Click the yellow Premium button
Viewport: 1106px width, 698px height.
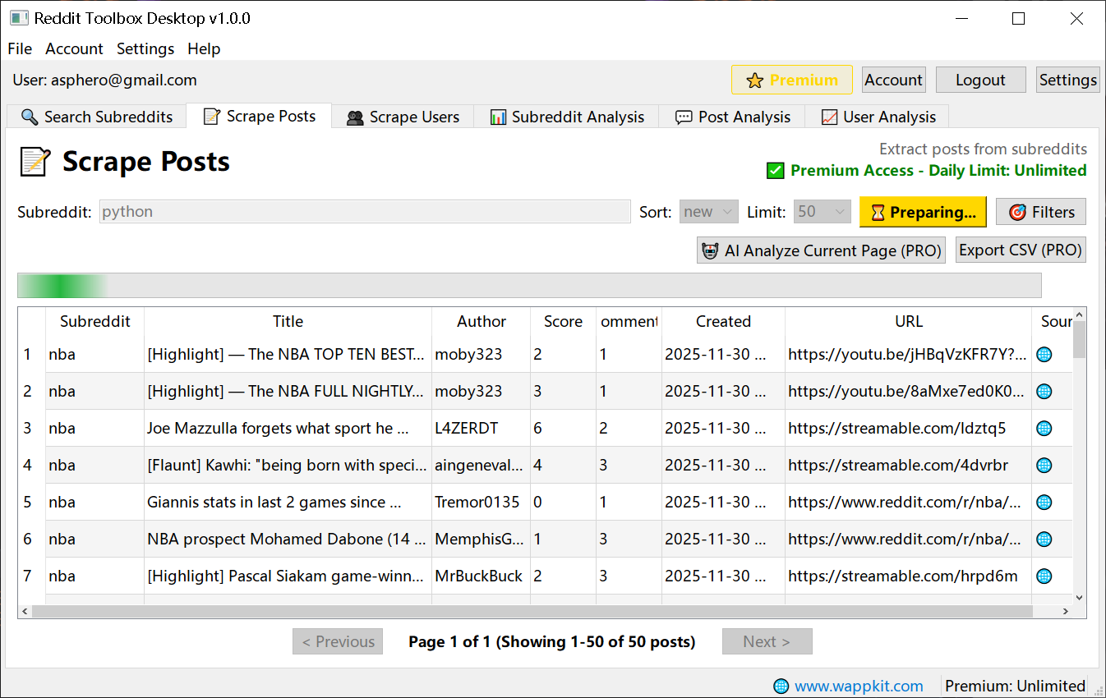(x=792, y=80)
